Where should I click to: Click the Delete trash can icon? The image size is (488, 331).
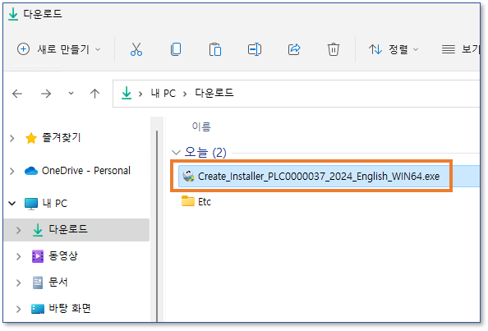(x=333, y=49)
